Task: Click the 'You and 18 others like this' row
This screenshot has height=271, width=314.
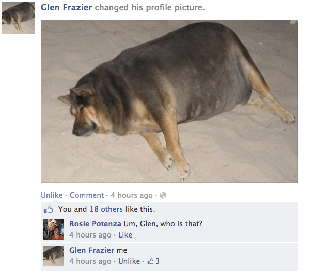Action: click(169, 209)
